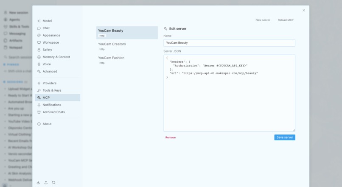Click inside the Server JSON text area
Viewport: 342px width, 187px height.
tap(229, 93)
